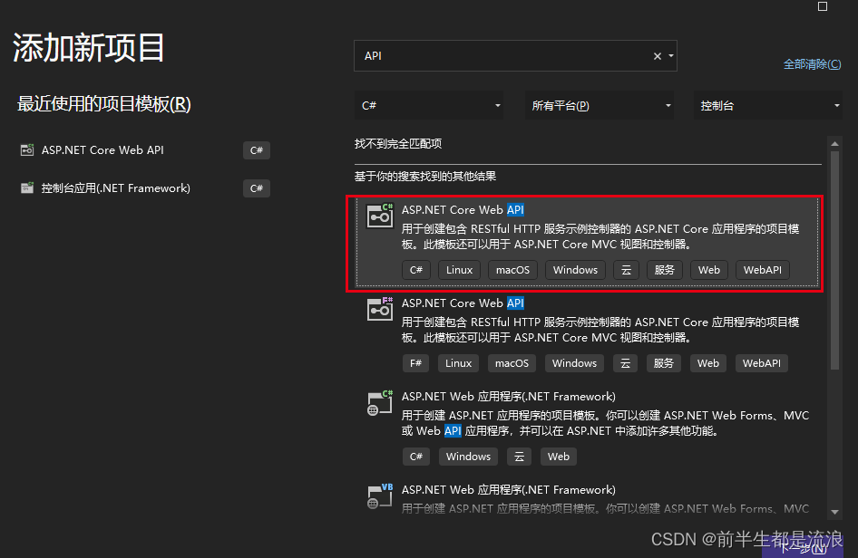Click the C# tag on highlighted Web API template
858x558 pixels.
pyautogui.click(x=416, y=270)
